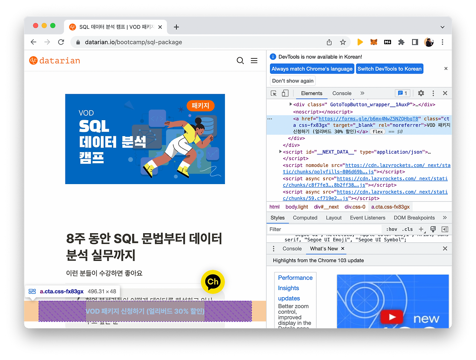Switch to the Event Listeners tab
The image size is (476, 360).
click(367, 218)
